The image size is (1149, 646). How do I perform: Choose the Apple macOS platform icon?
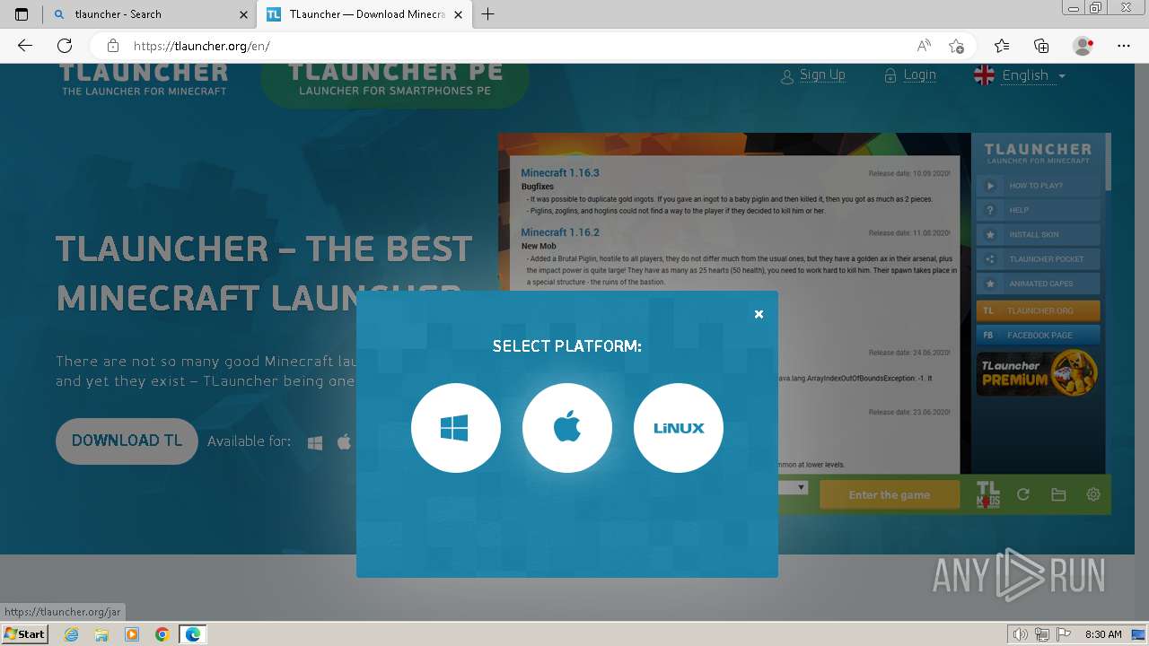567,428
